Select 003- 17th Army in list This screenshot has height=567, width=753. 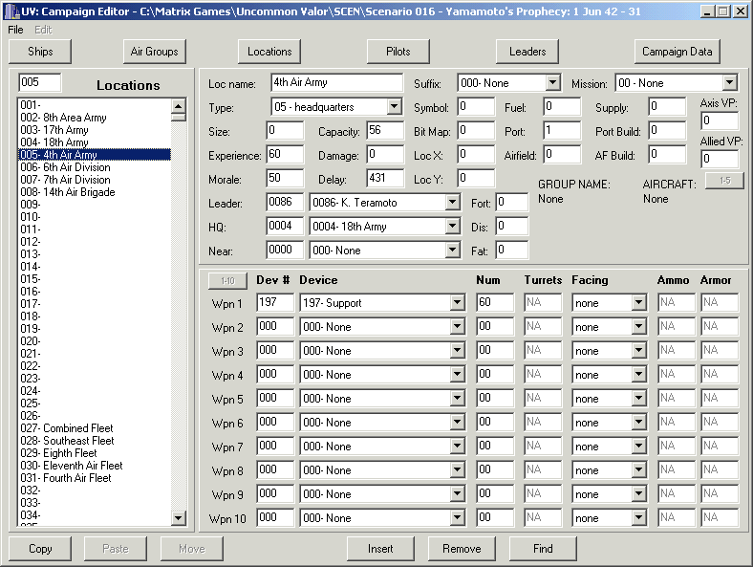click(94, 130)
